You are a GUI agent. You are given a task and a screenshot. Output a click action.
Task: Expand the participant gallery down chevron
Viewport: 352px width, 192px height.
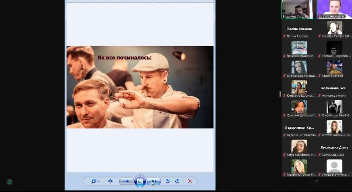click(317, 181)
